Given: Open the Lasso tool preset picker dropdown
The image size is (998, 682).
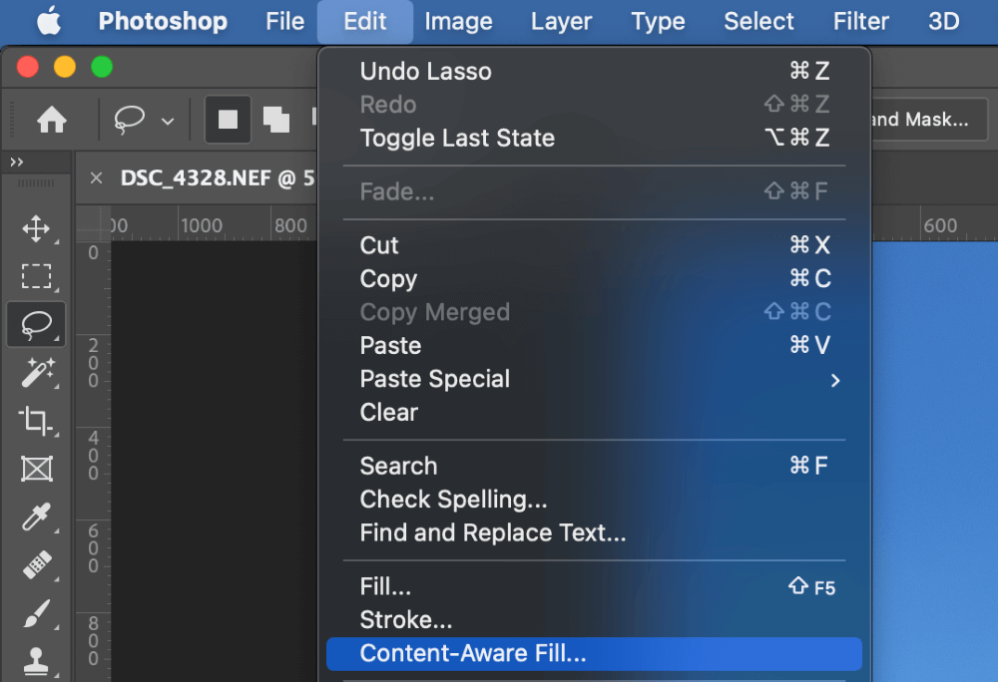Looking at the screenshot, I should [x=168, y=122].
